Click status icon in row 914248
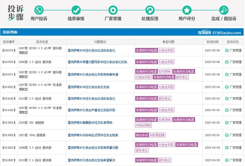This screenshot has width=245, height=166. (x=227, y=99)
